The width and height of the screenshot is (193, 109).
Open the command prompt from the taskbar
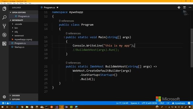tap(47, 107)
